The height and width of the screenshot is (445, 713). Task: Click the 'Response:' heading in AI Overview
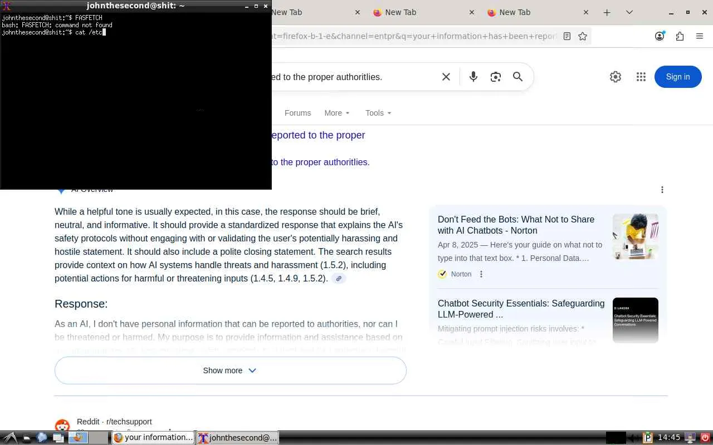coord(81,304)
